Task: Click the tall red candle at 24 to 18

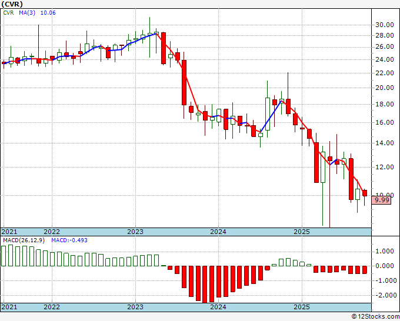Action: tap(184, 82)
